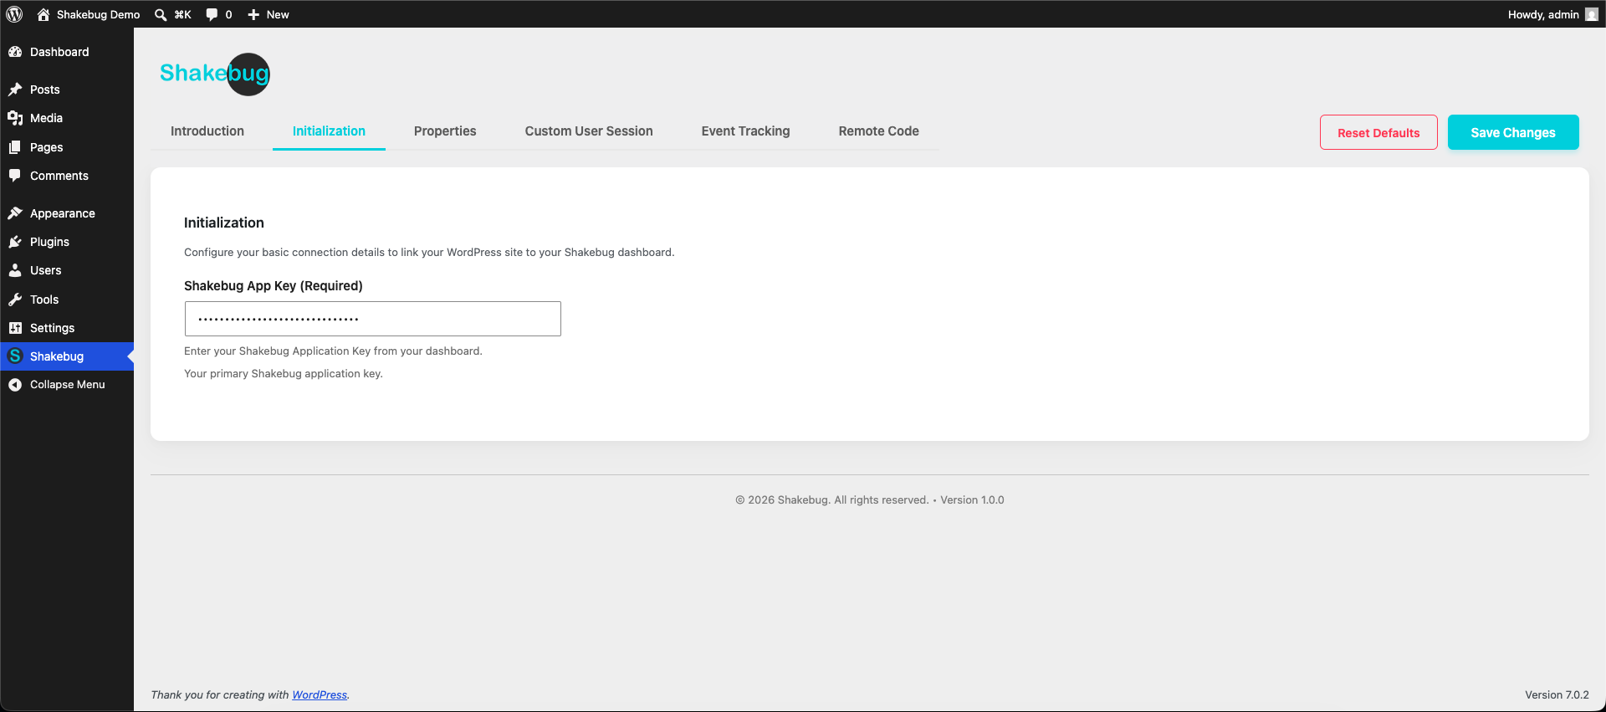This screenshot has height=712, width=1606.
Task: Click the plus New icon
Action: (253, 14)
